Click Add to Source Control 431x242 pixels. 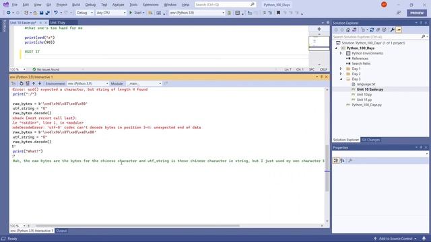tap(395, 239)
